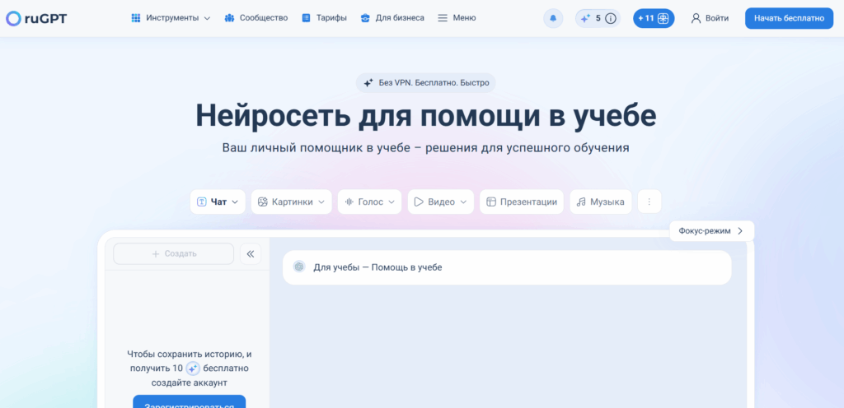Open the Музыка tool
The height and width of the screenshot is (408, 844).
coord(601,202)
